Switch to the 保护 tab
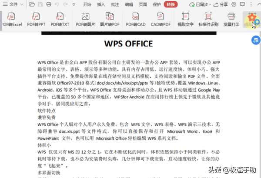The height and width of the screenshot is (178, 261). 157,4
